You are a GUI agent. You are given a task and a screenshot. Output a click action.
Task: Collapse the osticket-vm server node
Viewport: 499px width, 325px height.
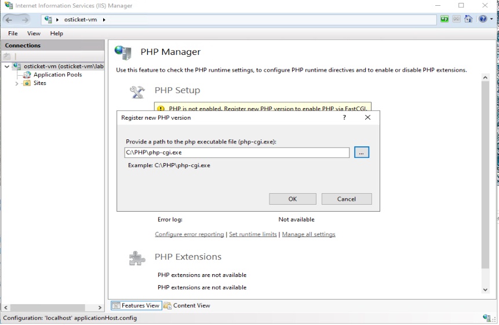(x=7, y=67)
